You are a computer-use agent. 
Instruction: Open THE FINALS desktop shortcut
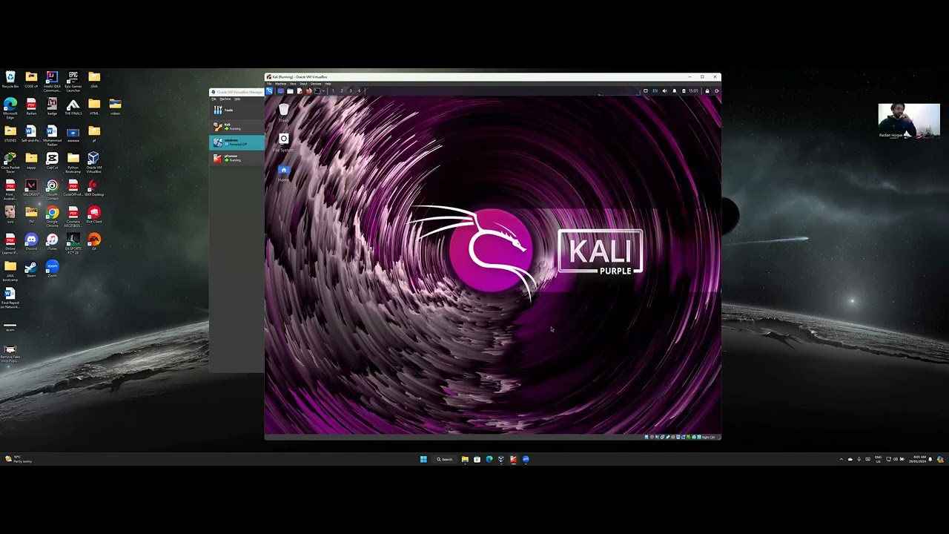coord(73,108)
